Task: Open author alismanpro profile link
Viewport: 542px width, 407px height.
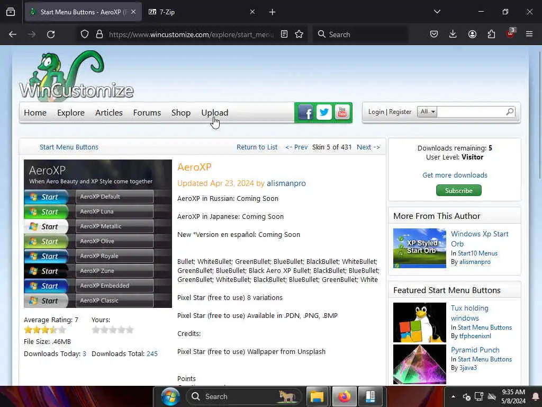Action: 286,183
